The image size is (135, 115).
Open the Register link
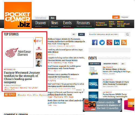(x=125, y=17)
